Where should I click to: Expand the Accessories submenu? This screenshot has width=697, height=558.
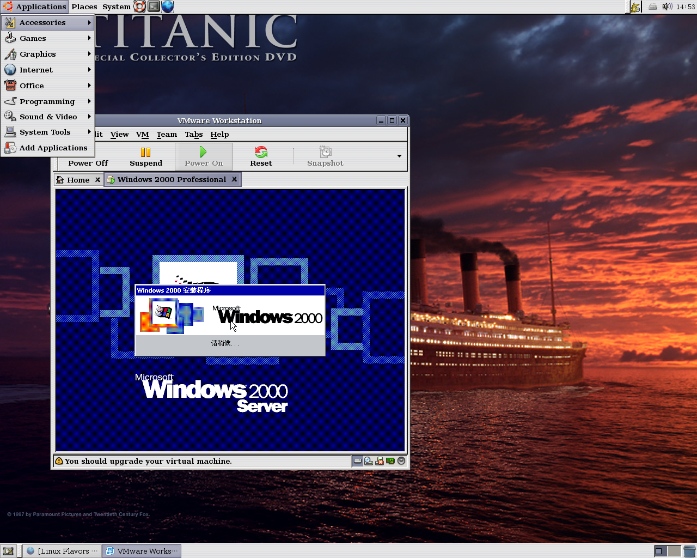tap(48, 22)
